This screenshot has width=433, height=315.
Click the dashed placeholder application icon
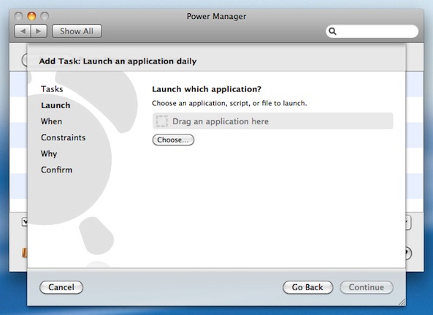(x=161, y=121)
